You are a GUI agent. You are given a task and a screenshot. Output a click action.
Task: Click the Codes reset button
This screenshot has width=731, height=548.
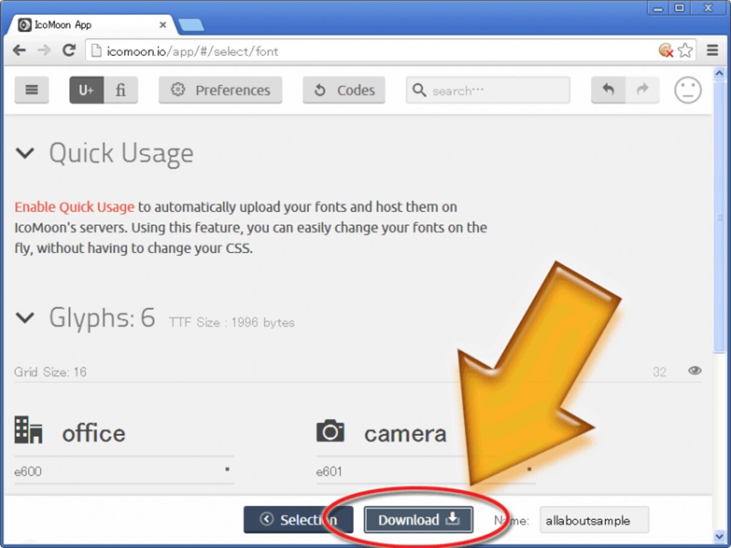coord(344,90)
